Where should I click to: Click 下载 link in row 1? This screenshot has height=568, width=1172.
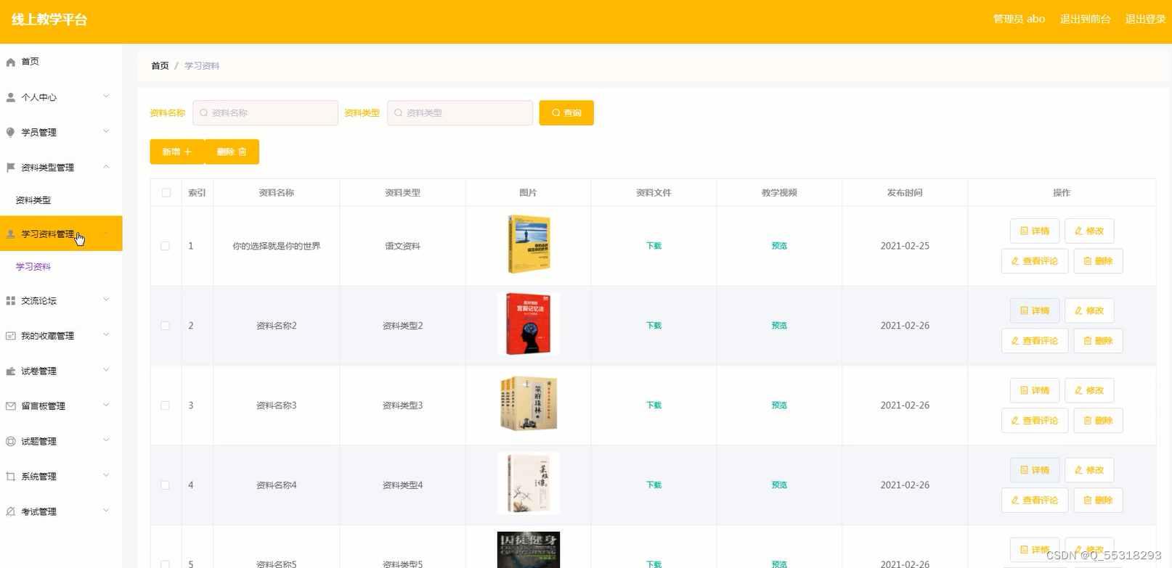[x=654, y=246]
